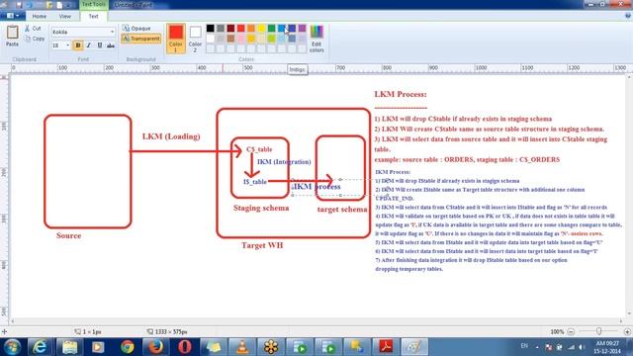Open the Paint Help icon
Viewport: 633px width, 356px height.
point(628,16)
